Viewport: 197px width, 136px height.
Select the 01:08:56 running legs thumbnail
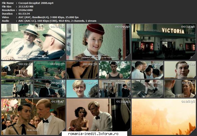coord(147,89)
